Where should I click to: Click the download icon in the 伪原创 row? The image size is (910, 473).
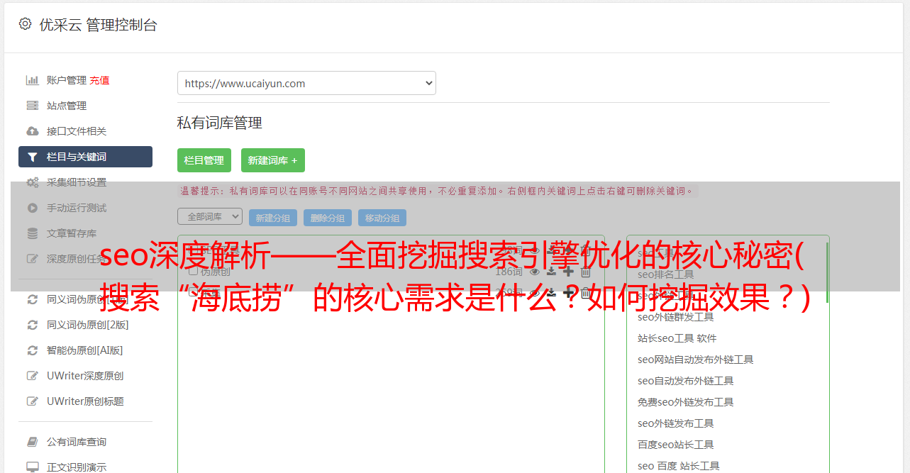(551, 272)
